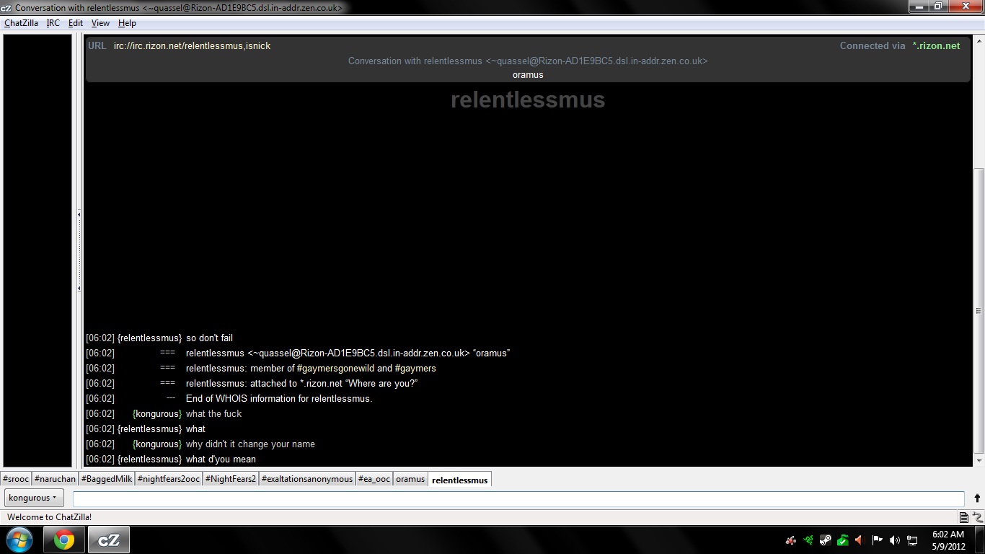Follow the #gaymersgonewild channel link
985x554 pixels.
(x=335, y=369)
